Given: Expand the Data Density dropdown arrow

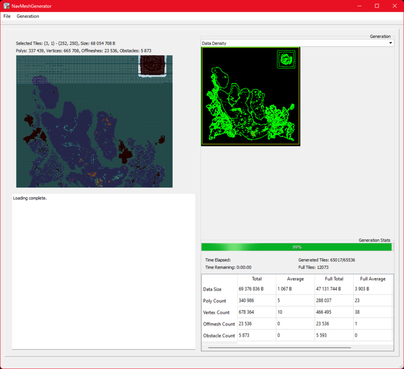Looking at the screenshot, I should click(x=391, y=43).
